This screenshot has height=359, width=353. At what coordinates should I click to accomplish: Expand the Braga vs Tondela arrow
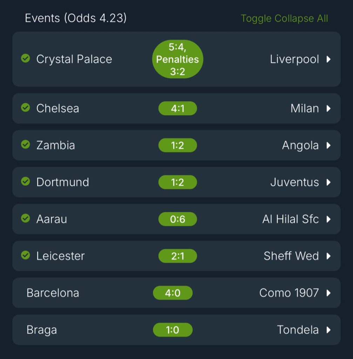[x=328, y=330]
